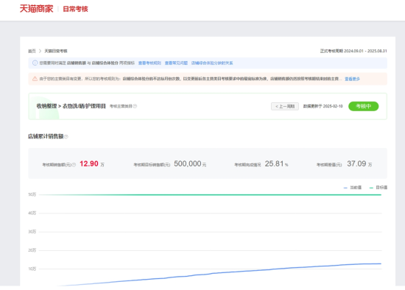Expand the warning via 查看更多

pyautogui.click(x=352, y=79)
